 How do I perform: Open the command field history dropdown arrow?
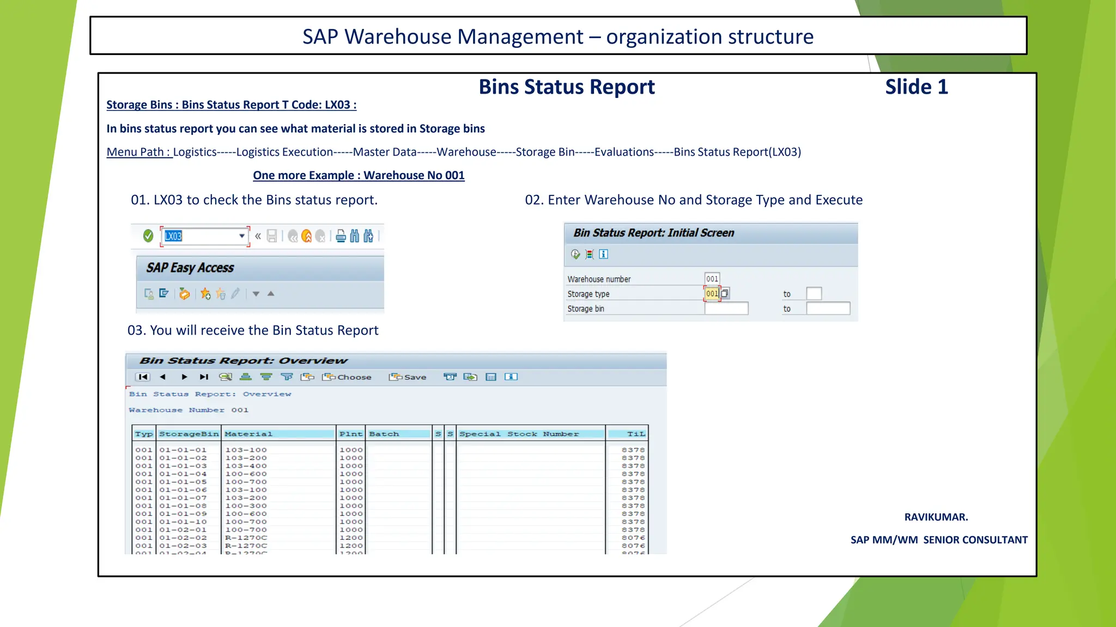(241, 236)
